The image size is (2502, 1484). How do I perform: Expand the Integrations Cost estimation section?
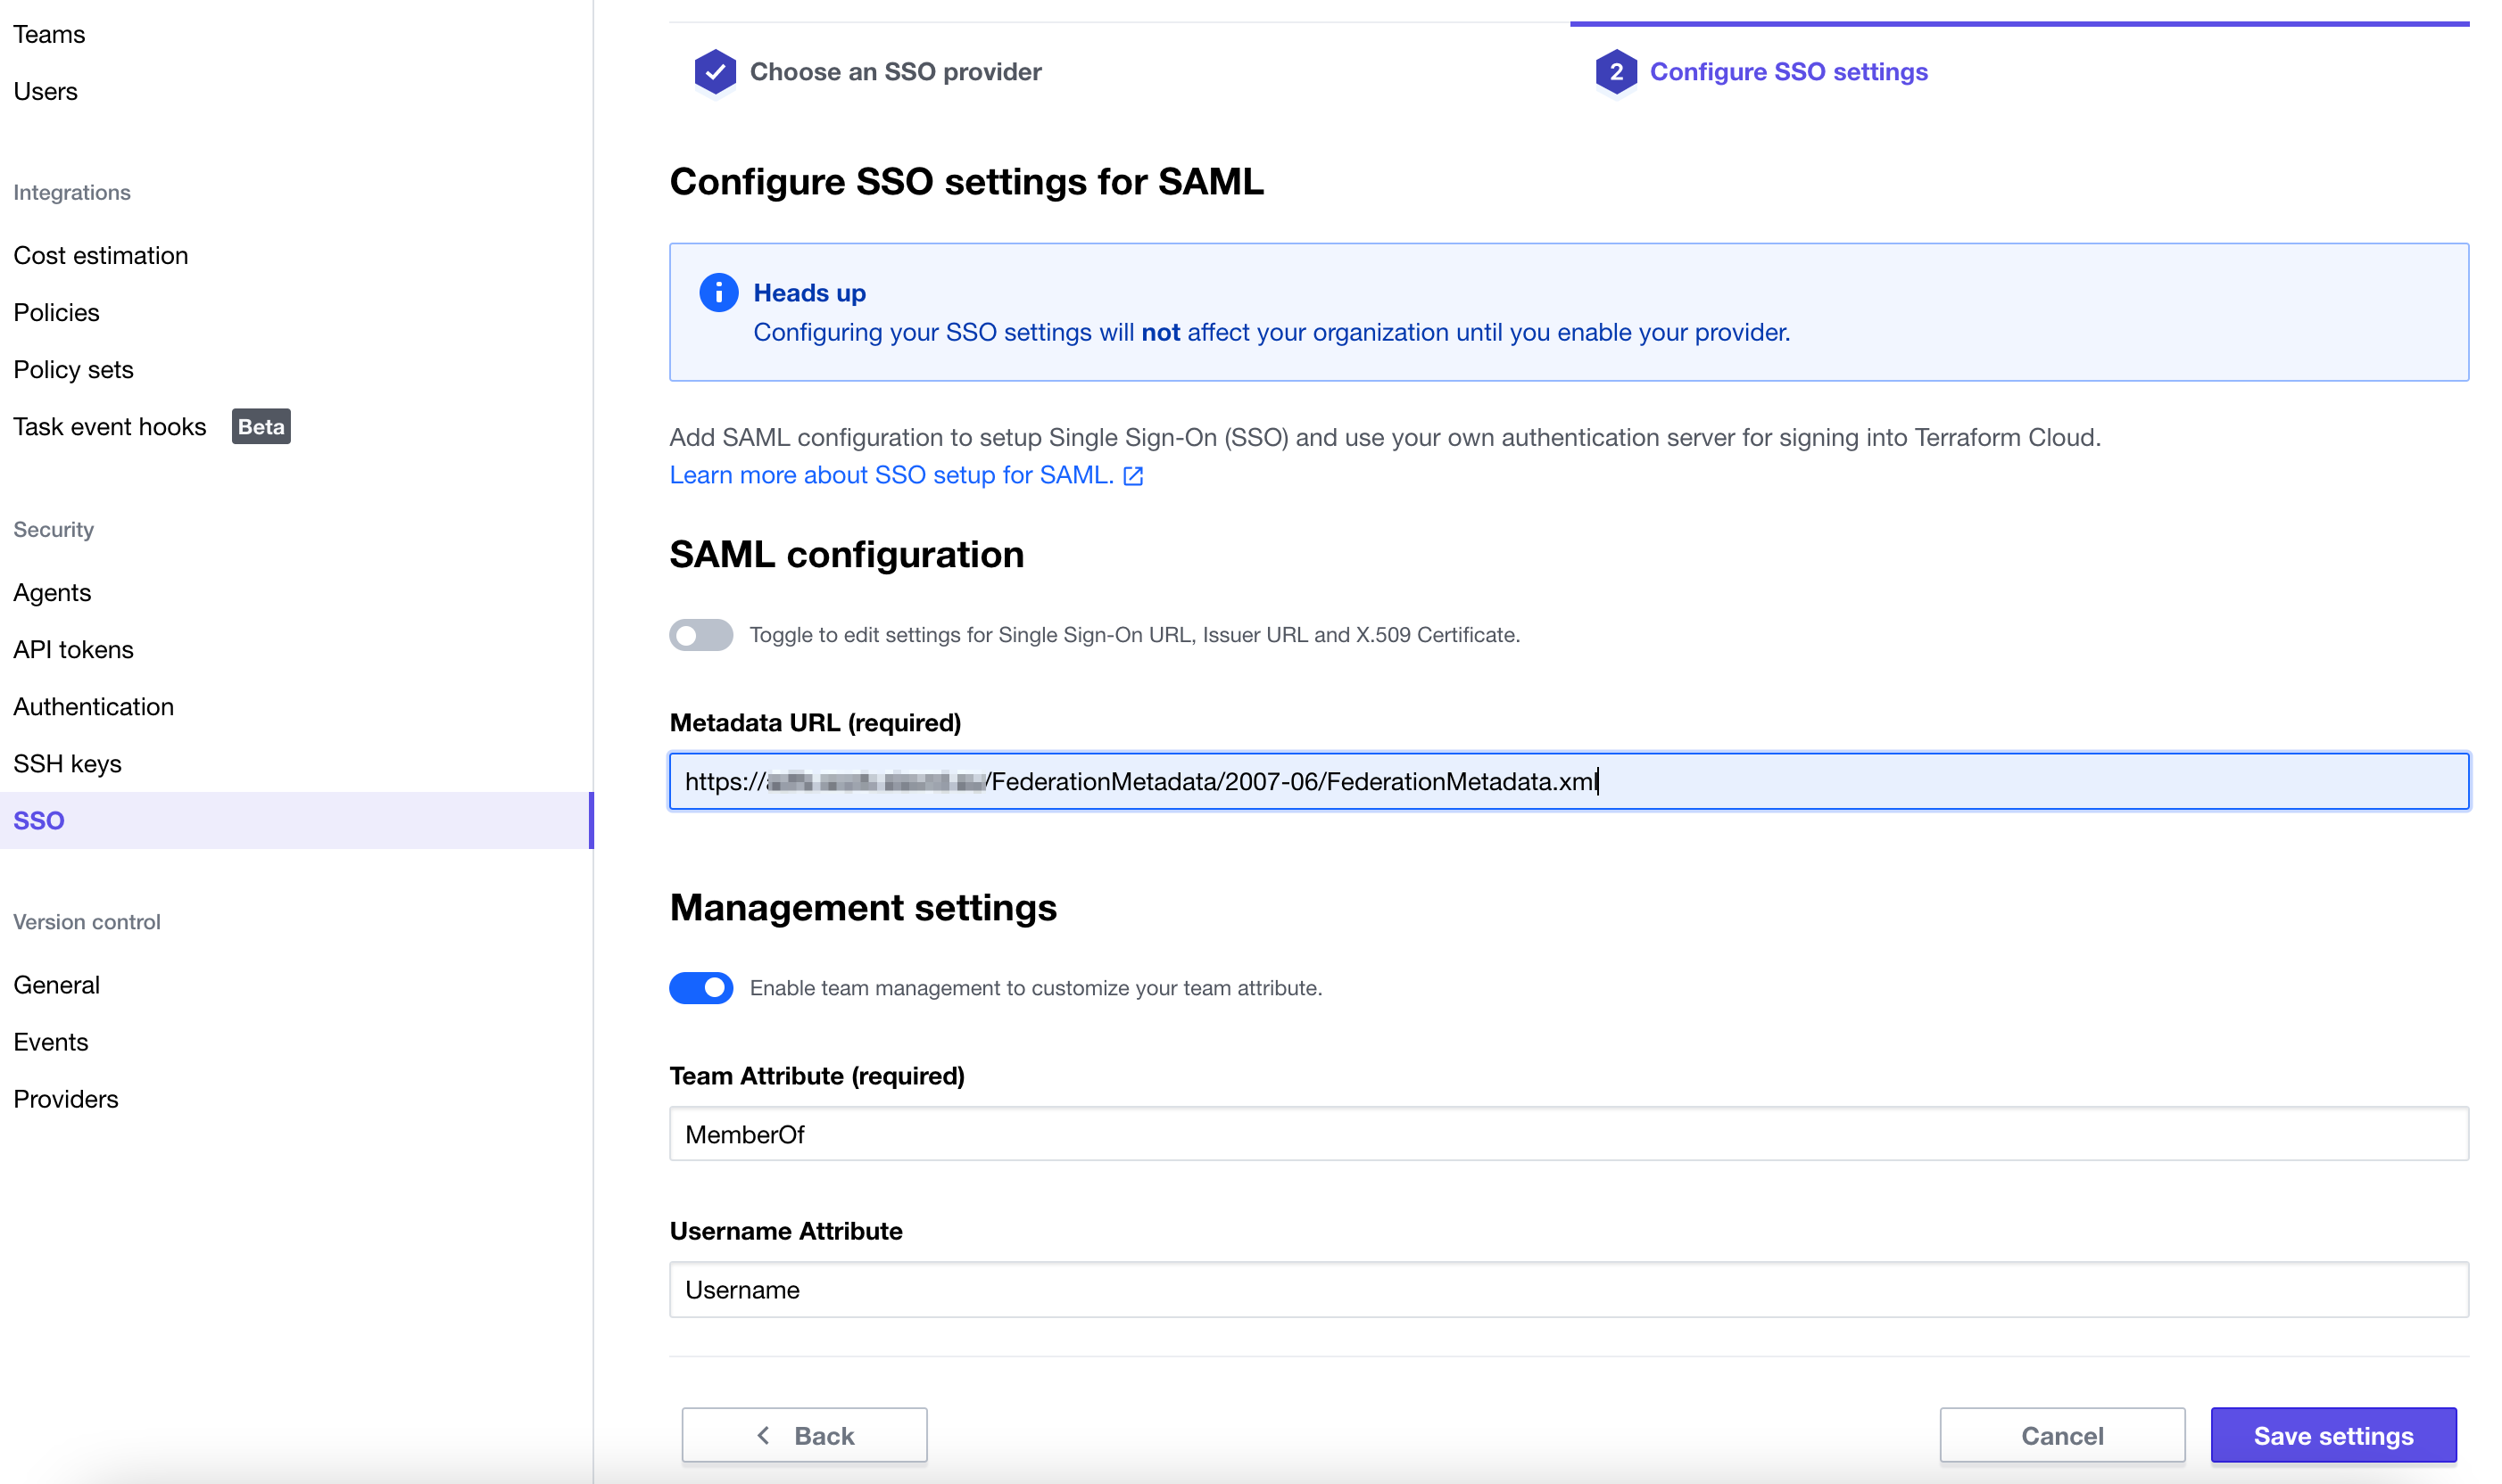[x=101, y=254]
